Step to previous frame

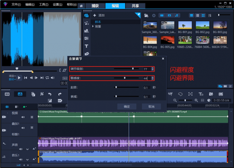pyautogui.click(x=31, y=78)
